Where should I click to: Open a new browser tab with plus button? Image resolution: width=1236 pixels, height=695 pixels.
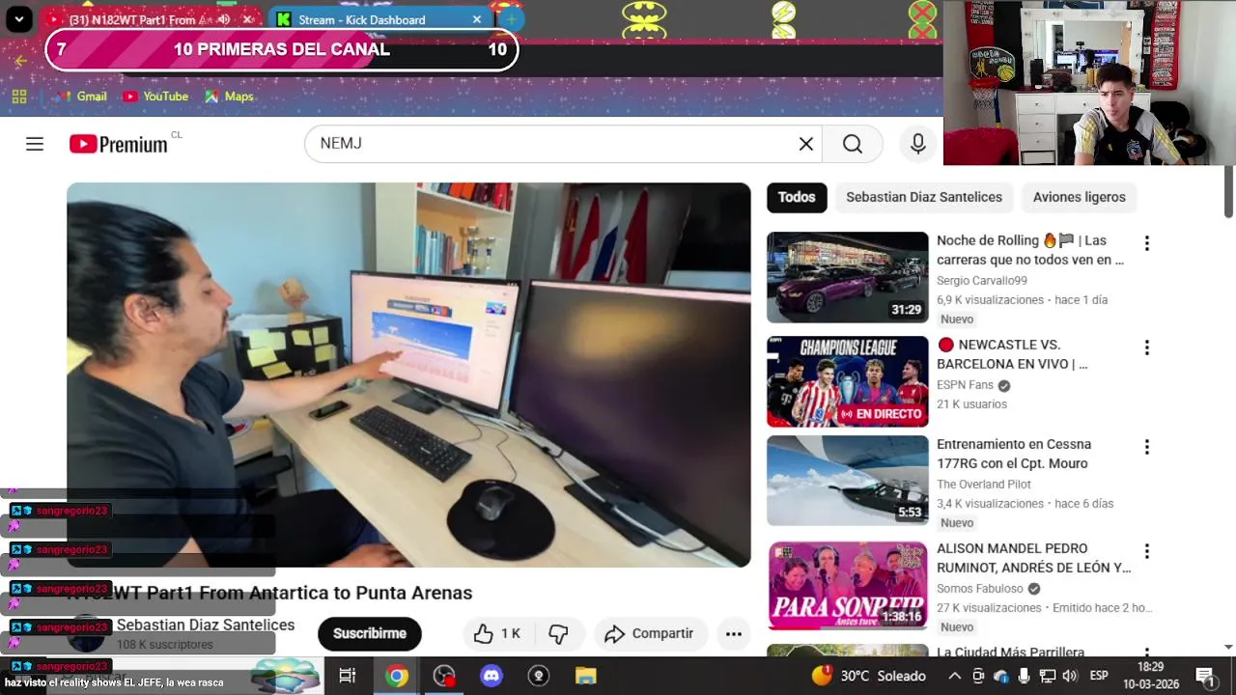[511, 19]
